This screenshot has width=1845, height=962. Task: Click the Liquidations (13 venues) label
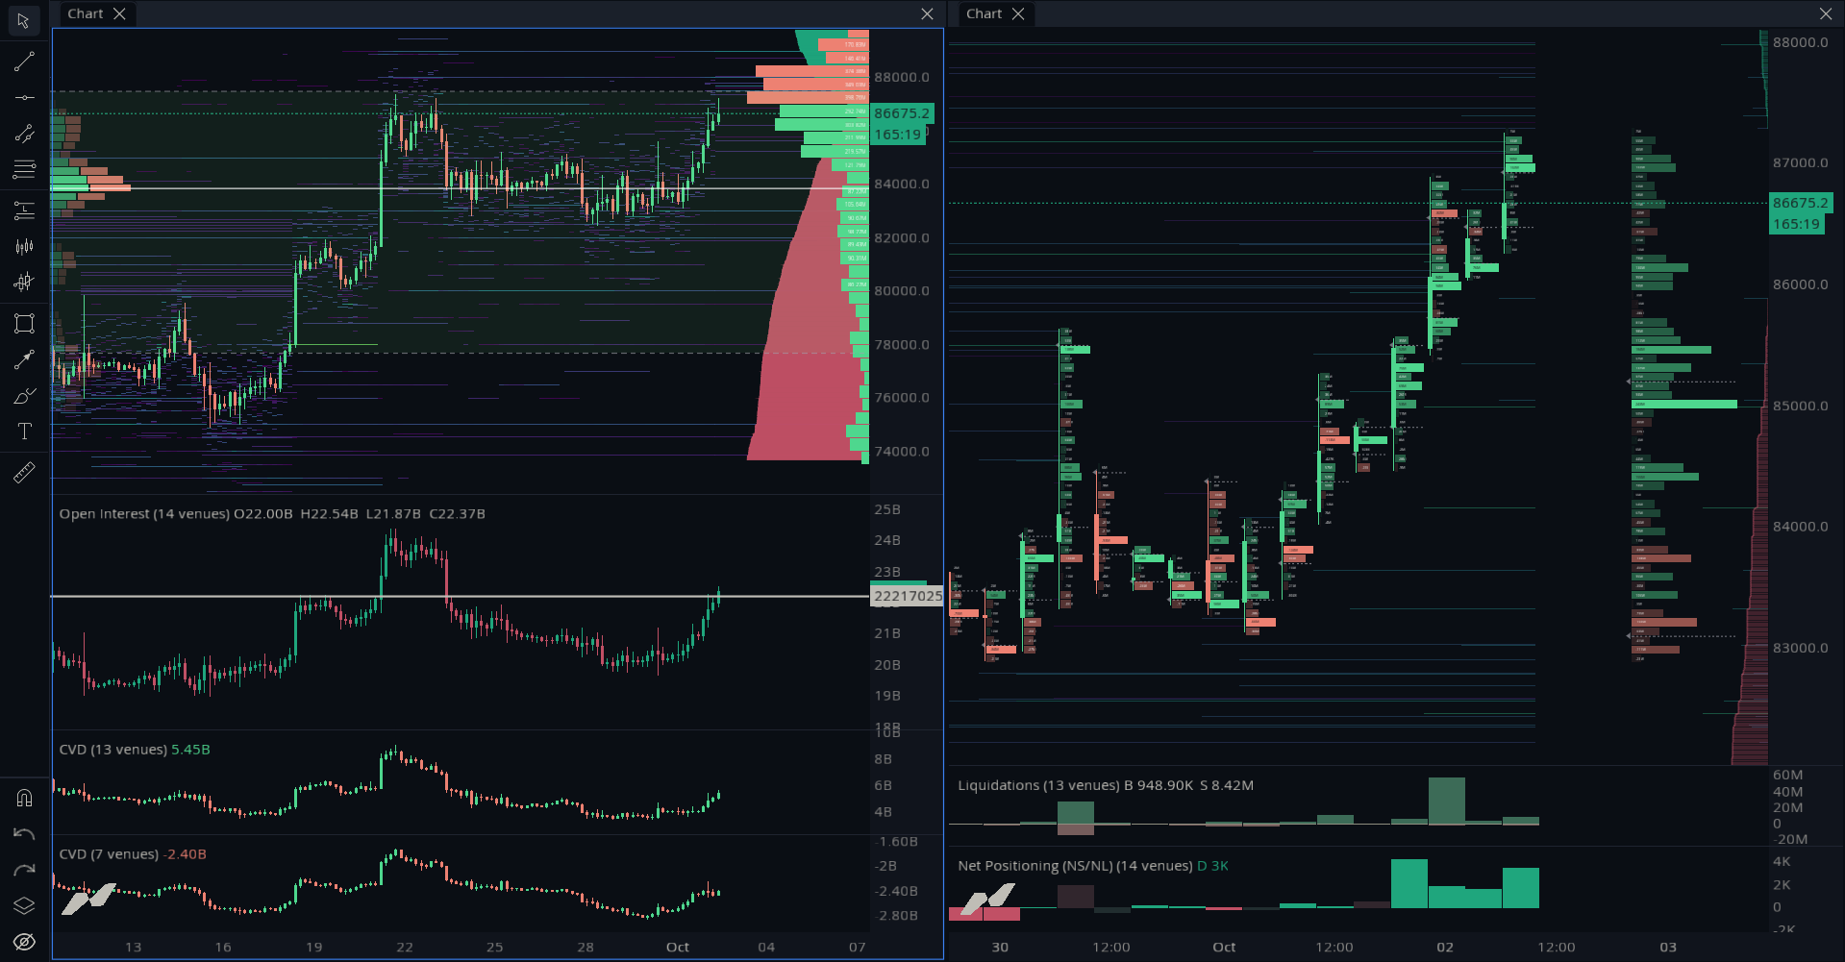[1038, 785]
